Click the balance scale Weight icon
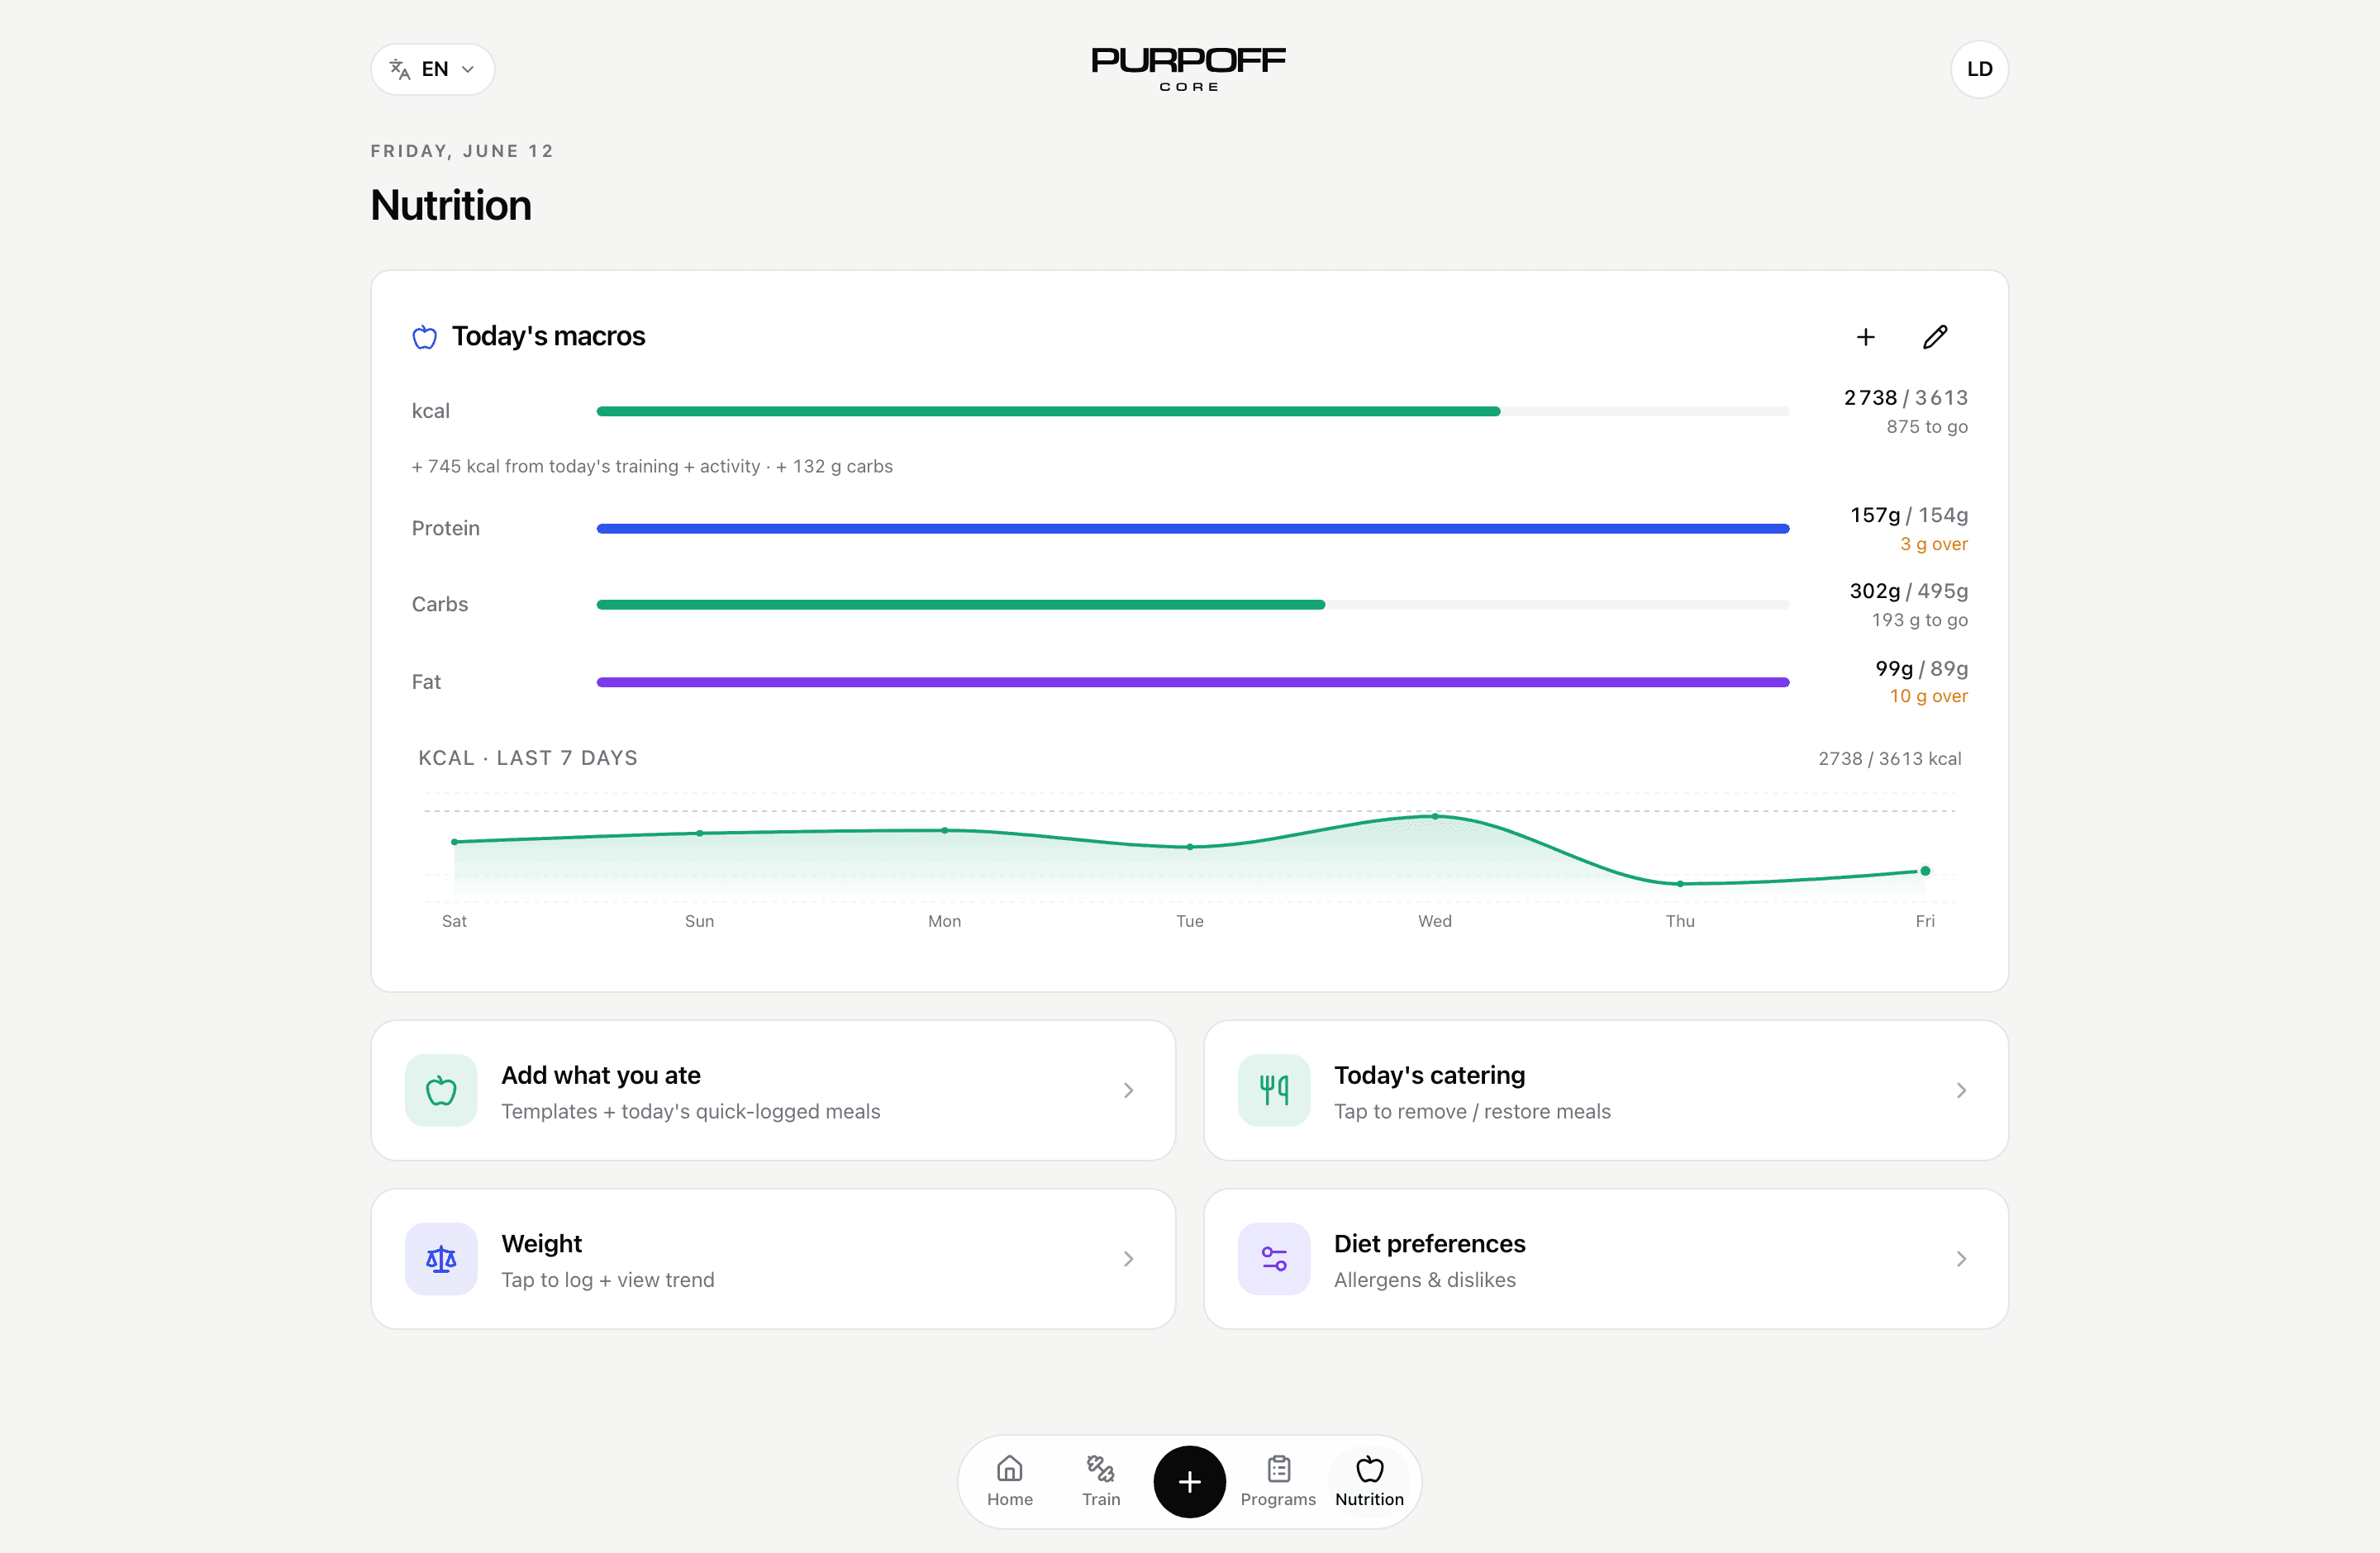Screen dimensions: 2380x1553 441,1259
